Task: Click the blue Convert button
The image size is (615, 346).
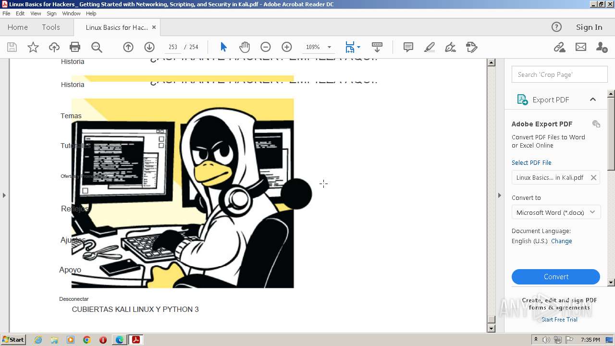Action: [556, 277]
